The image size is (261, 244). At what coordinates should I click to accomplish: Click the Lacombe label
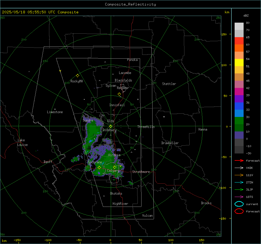(x=125, y=73)
